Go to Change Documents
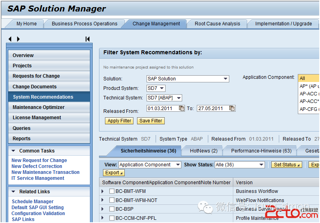Screen dimensions: 320x223 tap(49, 86)
